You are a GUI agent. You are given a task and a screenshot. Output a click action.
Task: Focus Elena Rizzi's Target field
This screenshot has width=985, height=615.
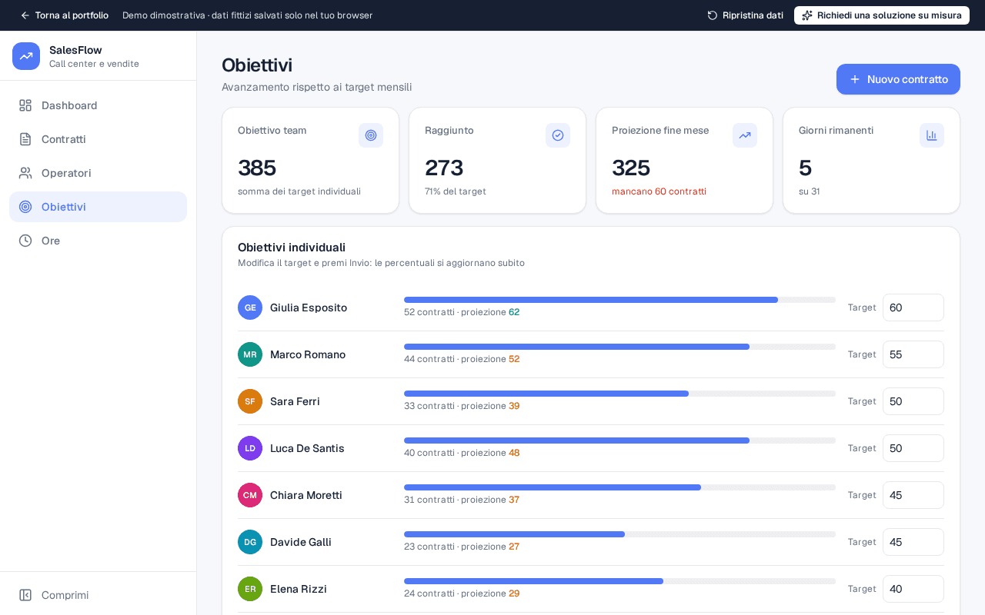(913, 589)
